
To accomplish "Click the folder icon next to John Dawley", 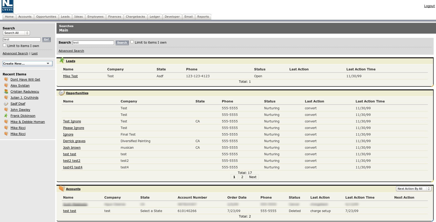I will tap(6, 110).
